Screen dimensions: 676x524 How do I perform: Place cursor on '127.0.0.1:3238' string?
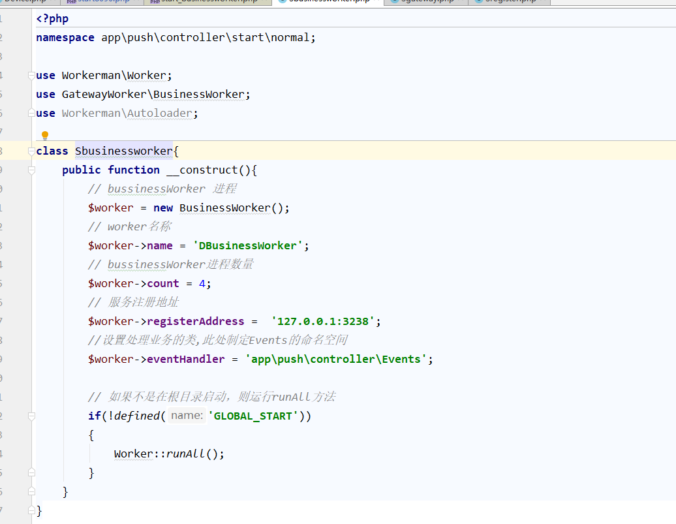click(x=323, y=321)
